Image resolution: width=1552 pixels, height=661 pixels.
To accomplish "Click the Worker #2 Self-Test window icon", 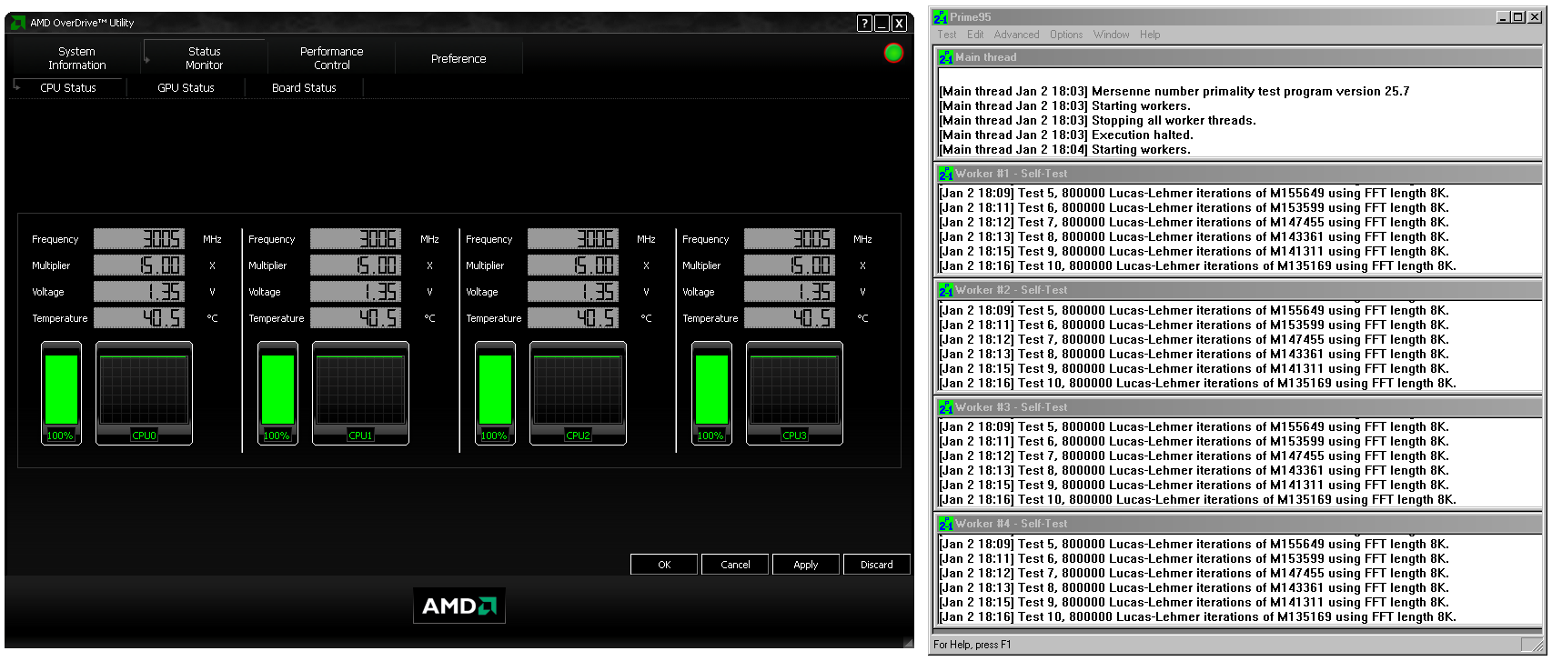I will point(946,290).
